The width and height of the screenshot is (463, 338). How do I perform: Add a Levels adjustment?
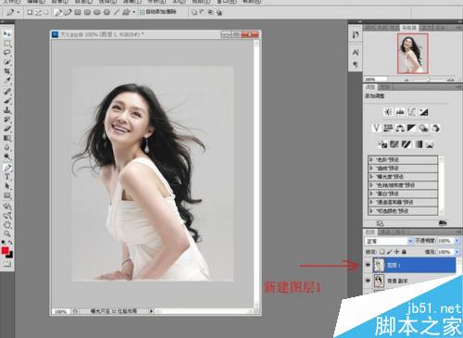click(400, 112)
